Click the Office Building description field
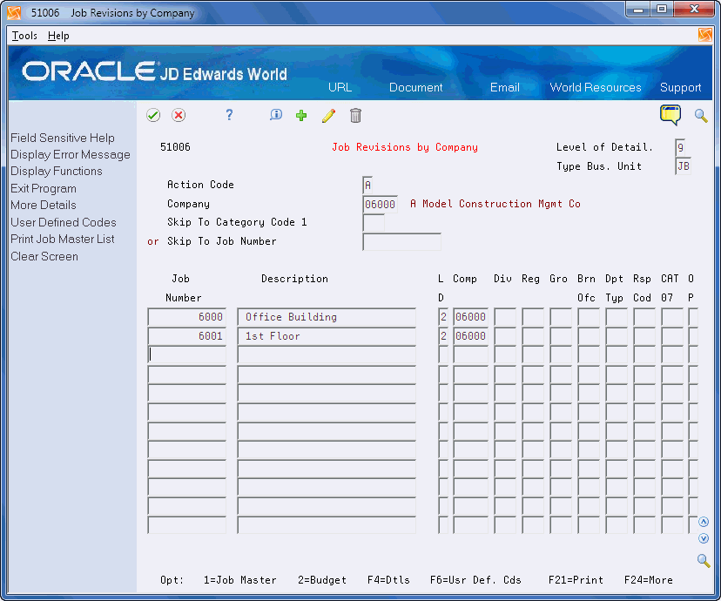 pos(327,317)
